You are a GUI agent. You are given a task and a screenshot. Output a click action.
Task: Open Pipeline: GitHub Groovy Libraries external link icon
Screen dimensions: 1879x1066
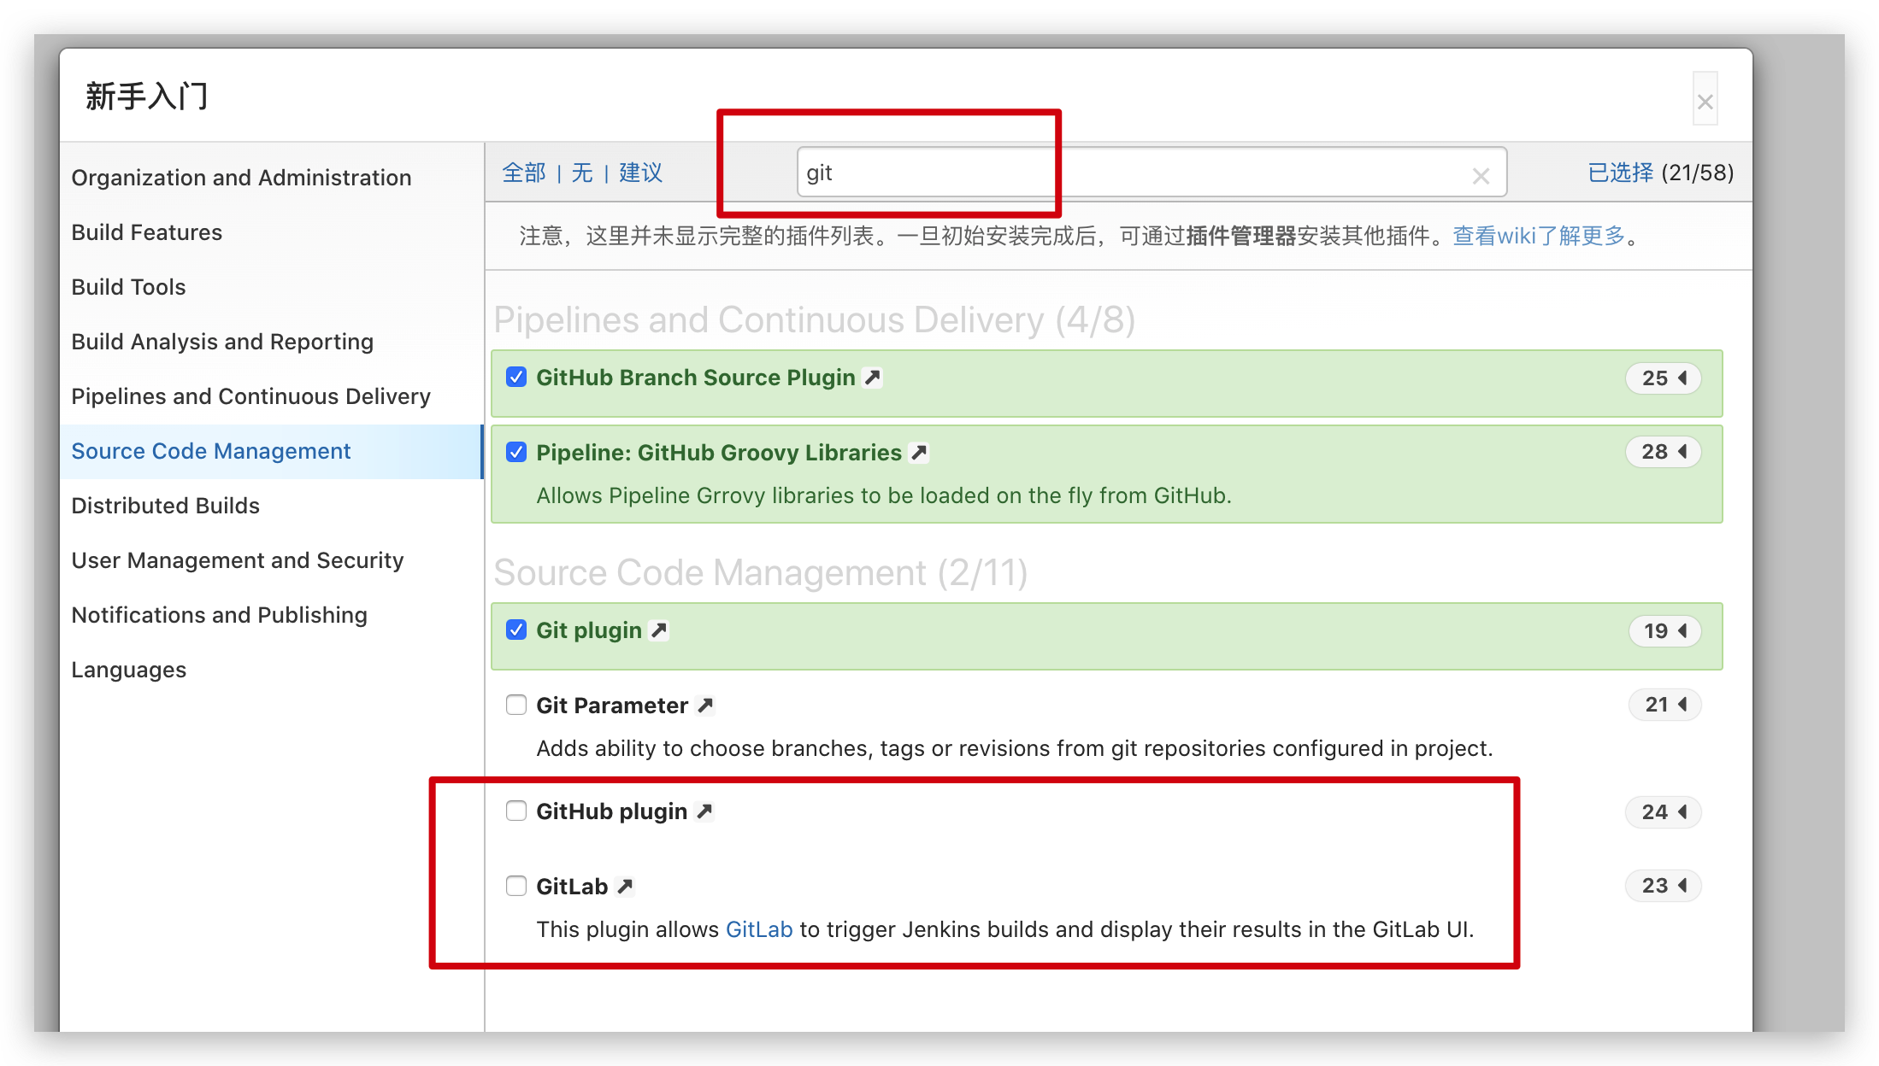pos(919,453)
